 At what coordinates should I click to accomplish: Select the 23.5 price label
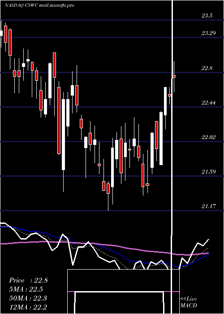coord(207,16)
